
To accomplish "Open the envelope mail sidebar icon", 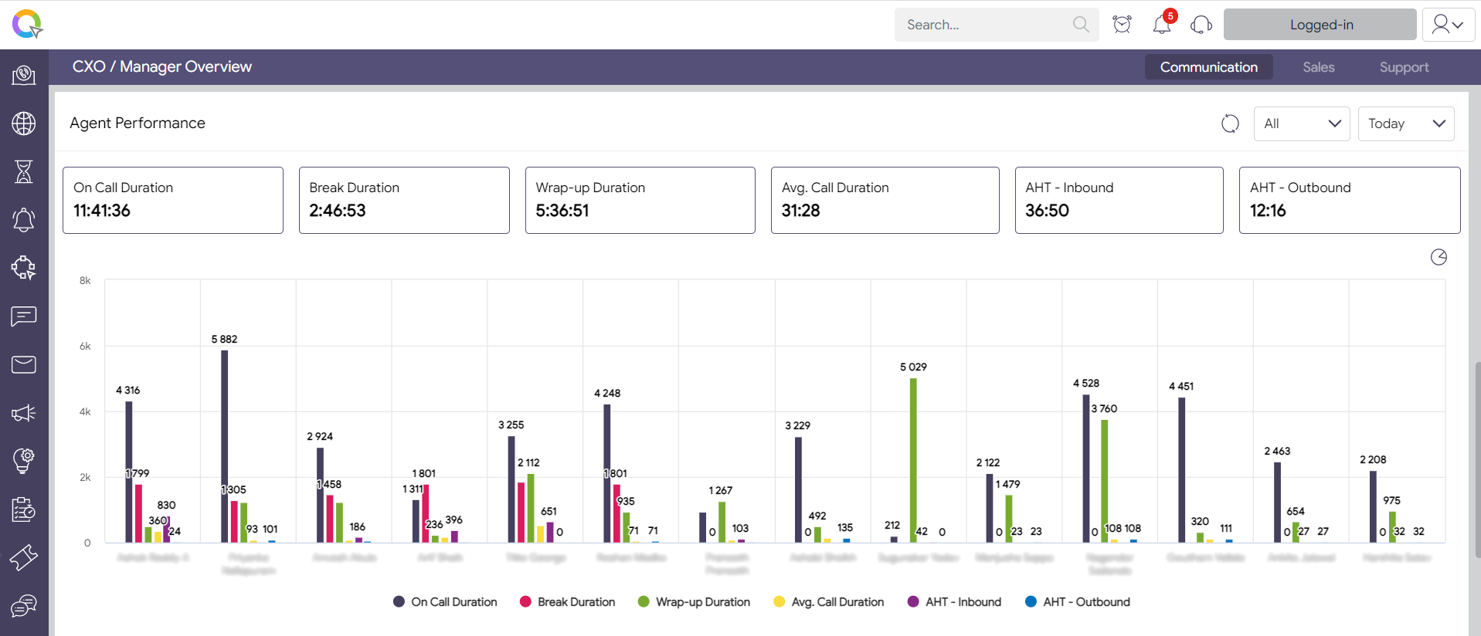I will (24, 364).
